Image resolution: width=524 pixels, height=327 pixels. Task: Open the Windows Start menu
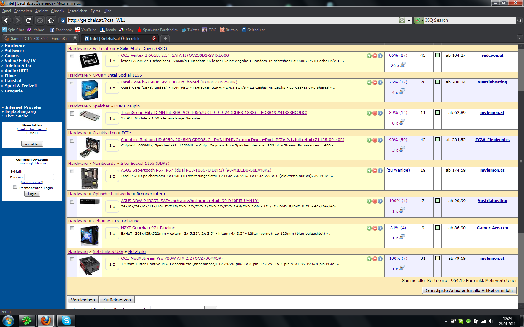[8, 320]
